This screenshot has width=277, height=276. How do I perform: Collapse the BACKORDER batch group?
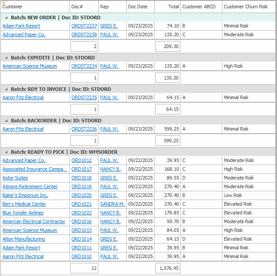[6, 121]
